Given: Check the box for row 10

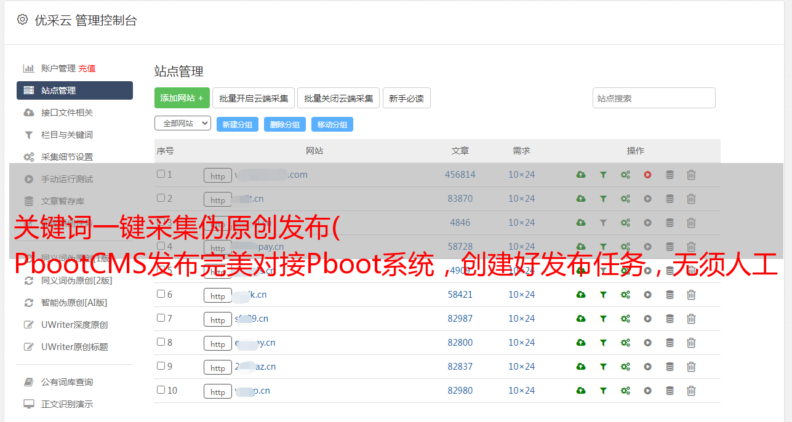Looking at the screenshot, I should pyautogui.click(x=161, y=390).
